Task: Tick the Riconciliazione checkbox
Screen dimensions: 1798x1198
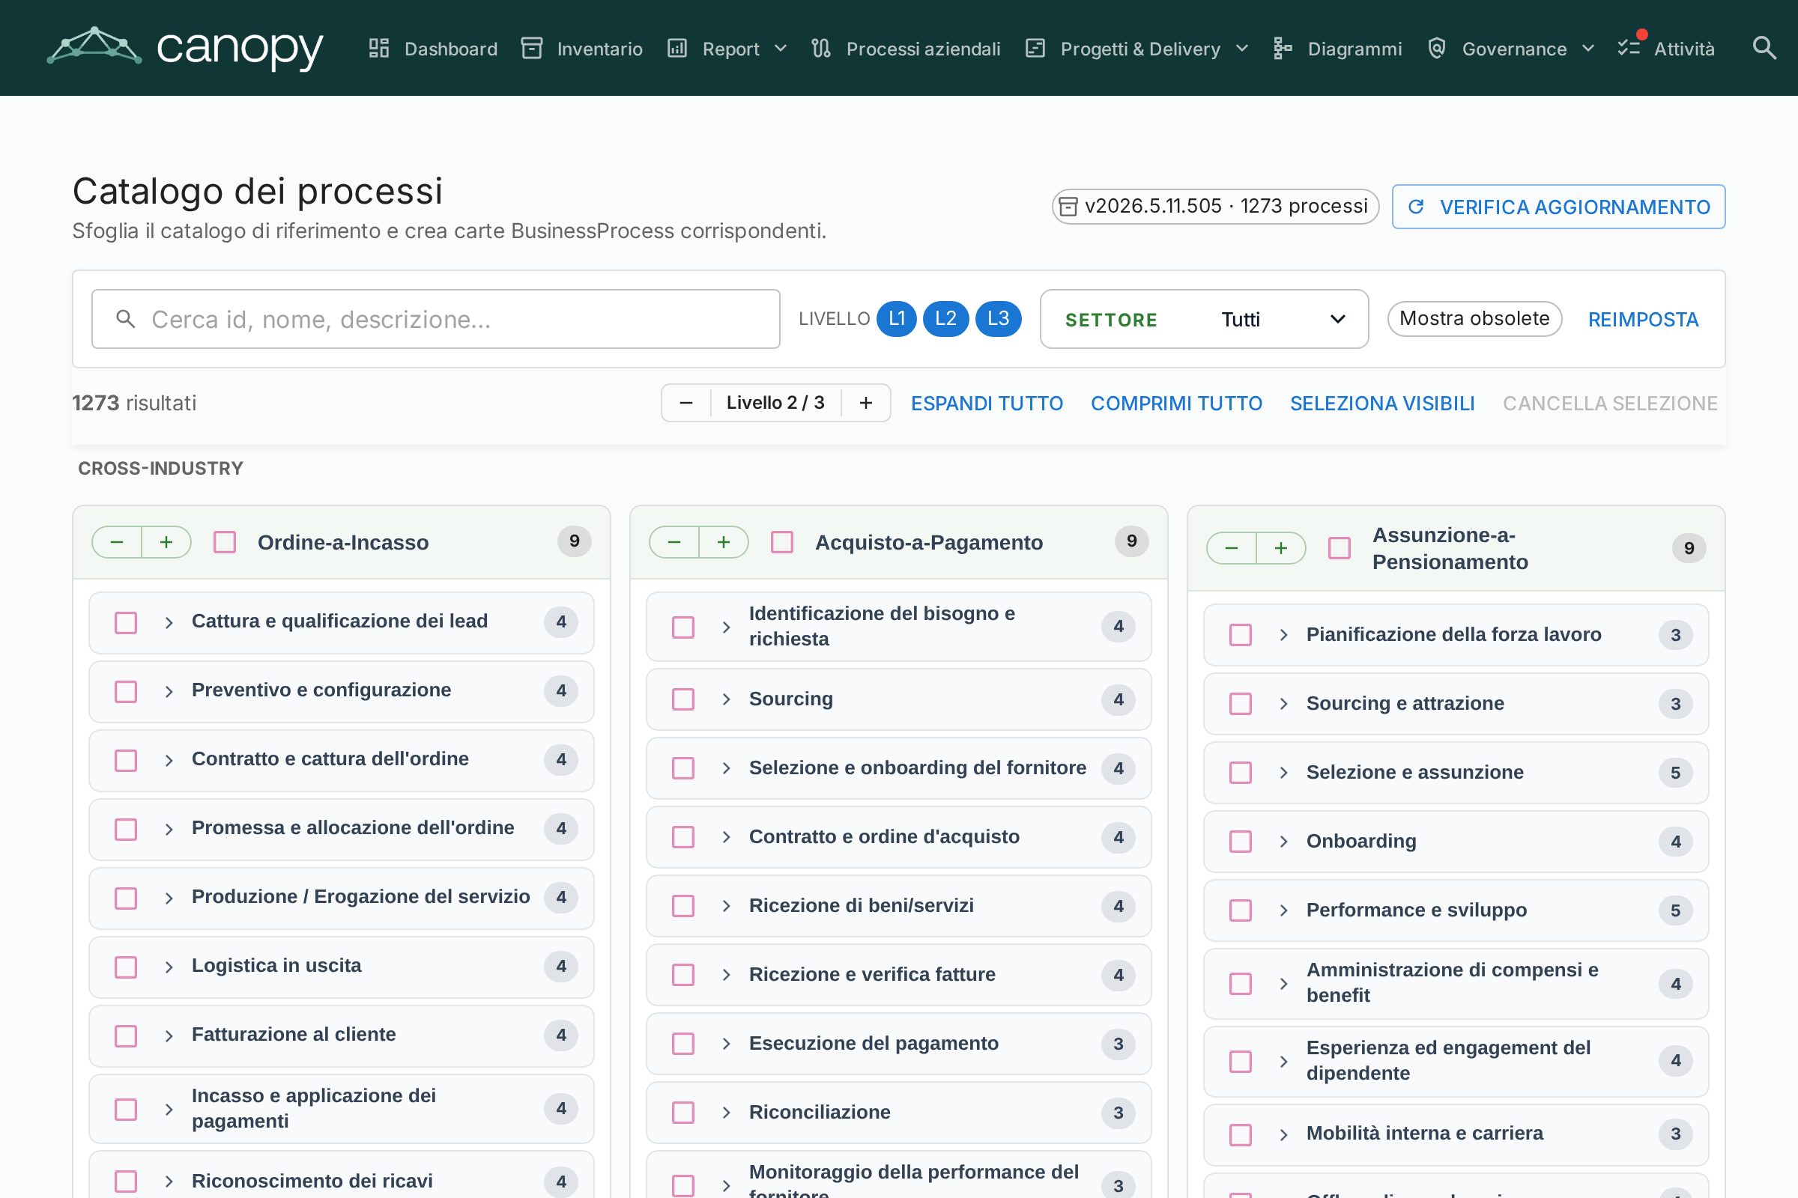Action: [683, 1113]
